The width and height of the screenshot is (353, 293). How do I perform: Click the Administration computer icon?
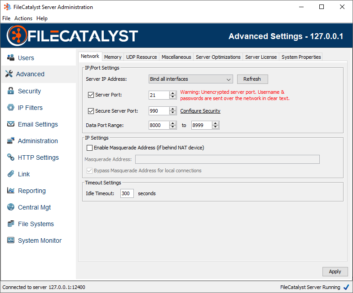[11, 141]
